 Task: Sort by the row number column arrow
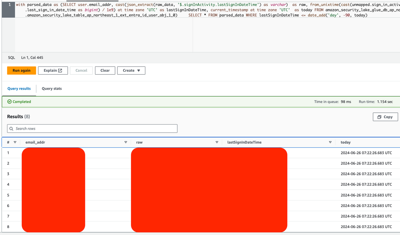(x=15, y=142)
